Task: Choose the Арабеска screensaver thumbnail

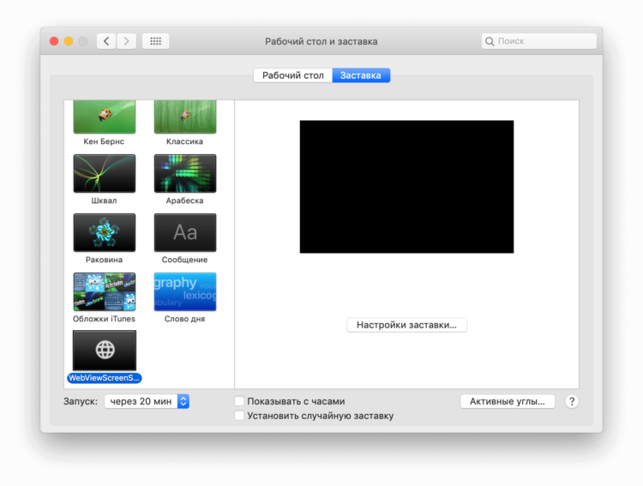Action: point(185,173)
